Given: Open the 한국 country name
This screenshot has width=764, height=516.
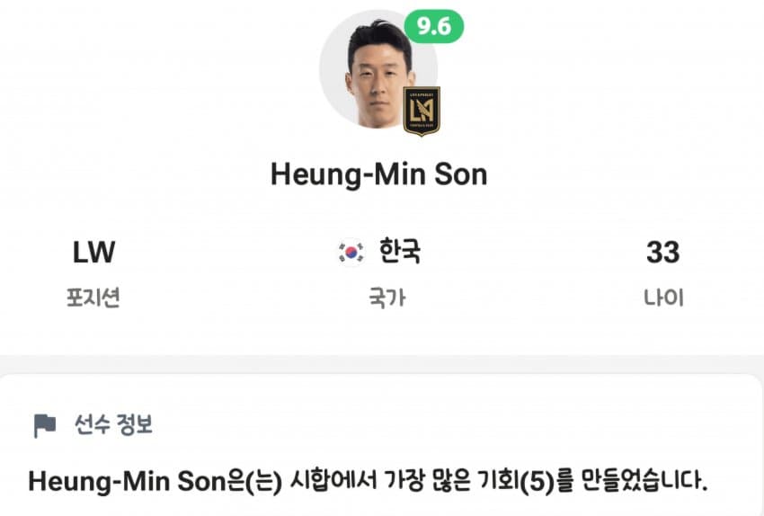Looking at the screenshot, I should [x=400, y=253].
